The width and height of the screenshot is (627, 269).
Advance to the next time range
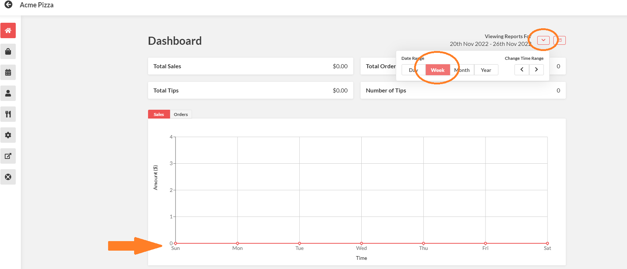pyautogui.click(x=536, y=70)
